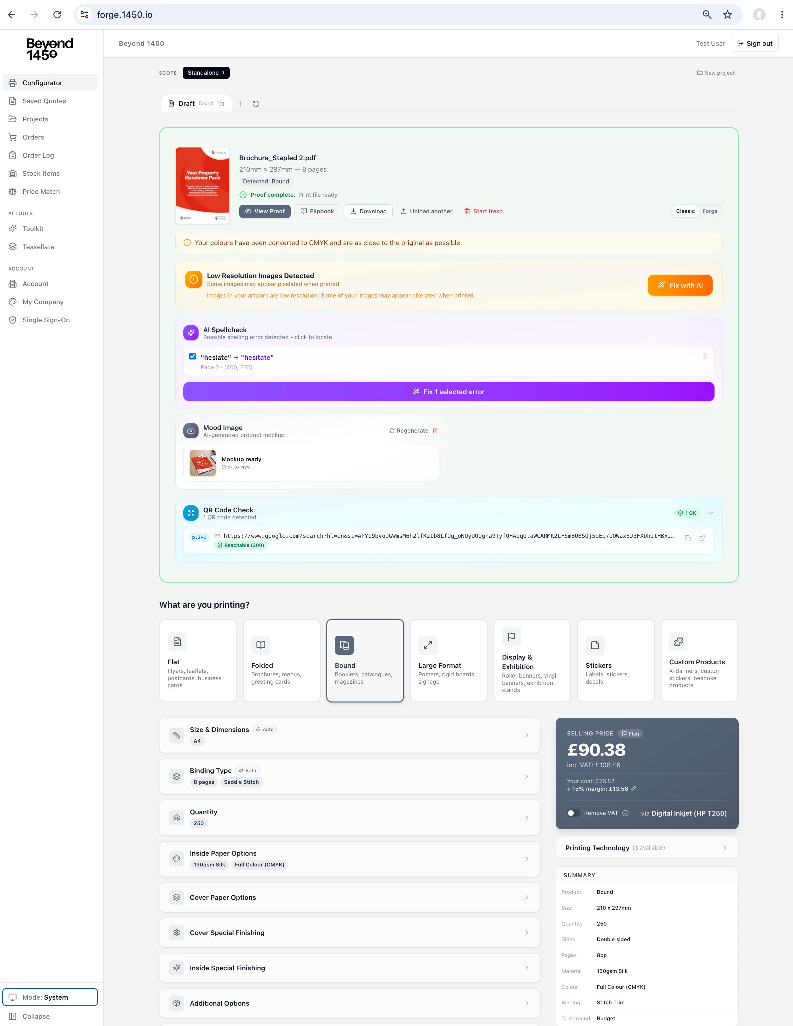This screenshot has width=793, height=1026.
Task: Add a new draft tab with plus icon
Action: point(241,104)
